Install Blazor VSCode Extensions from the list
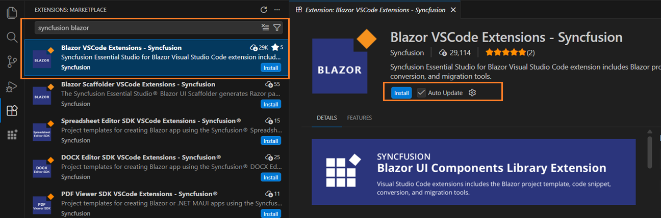The width and height of the screenshot is (661, 218). pyautogui.click(x=270, y=68)
